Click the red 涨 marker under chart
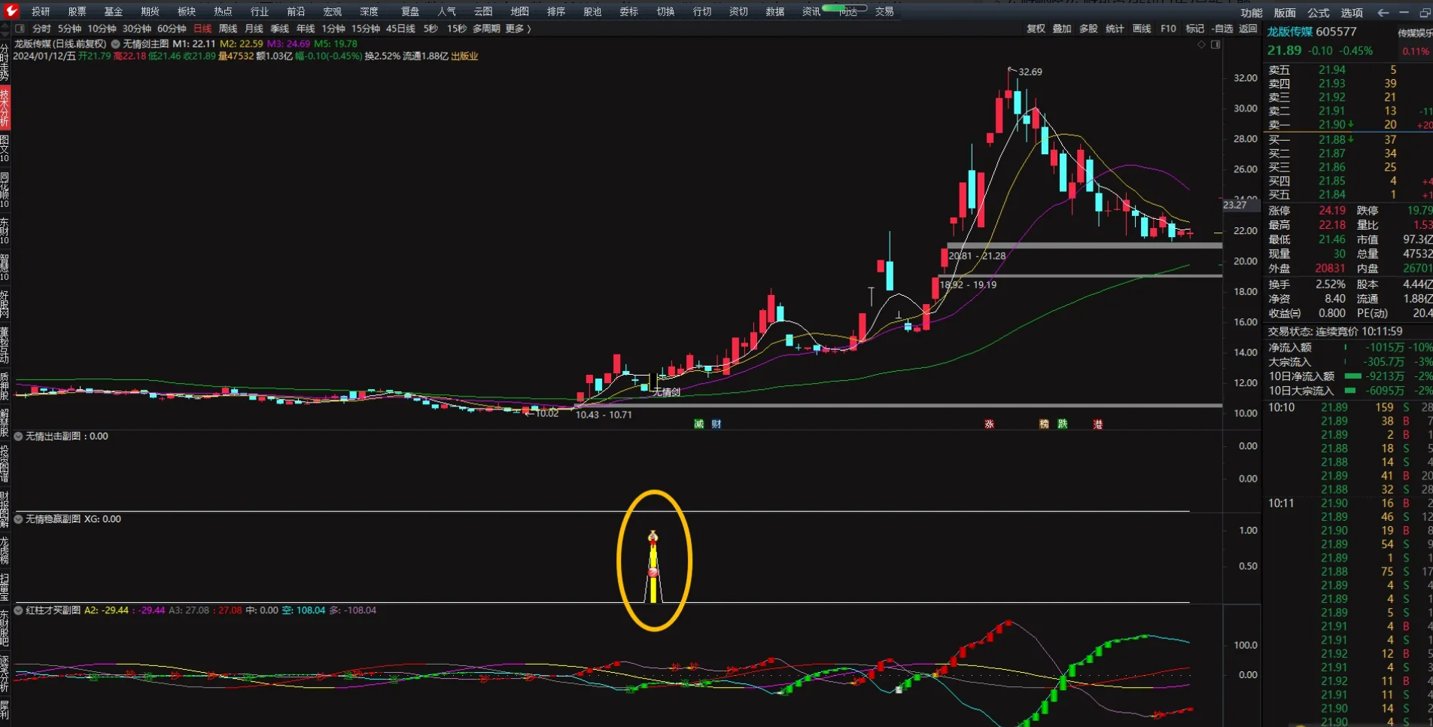 coord(989,424)
